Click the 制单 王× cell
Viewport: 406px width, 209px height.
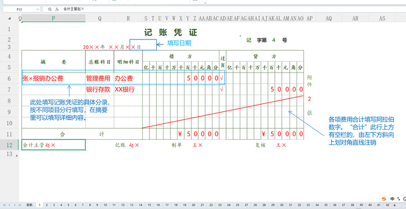(x=187, y=145)
